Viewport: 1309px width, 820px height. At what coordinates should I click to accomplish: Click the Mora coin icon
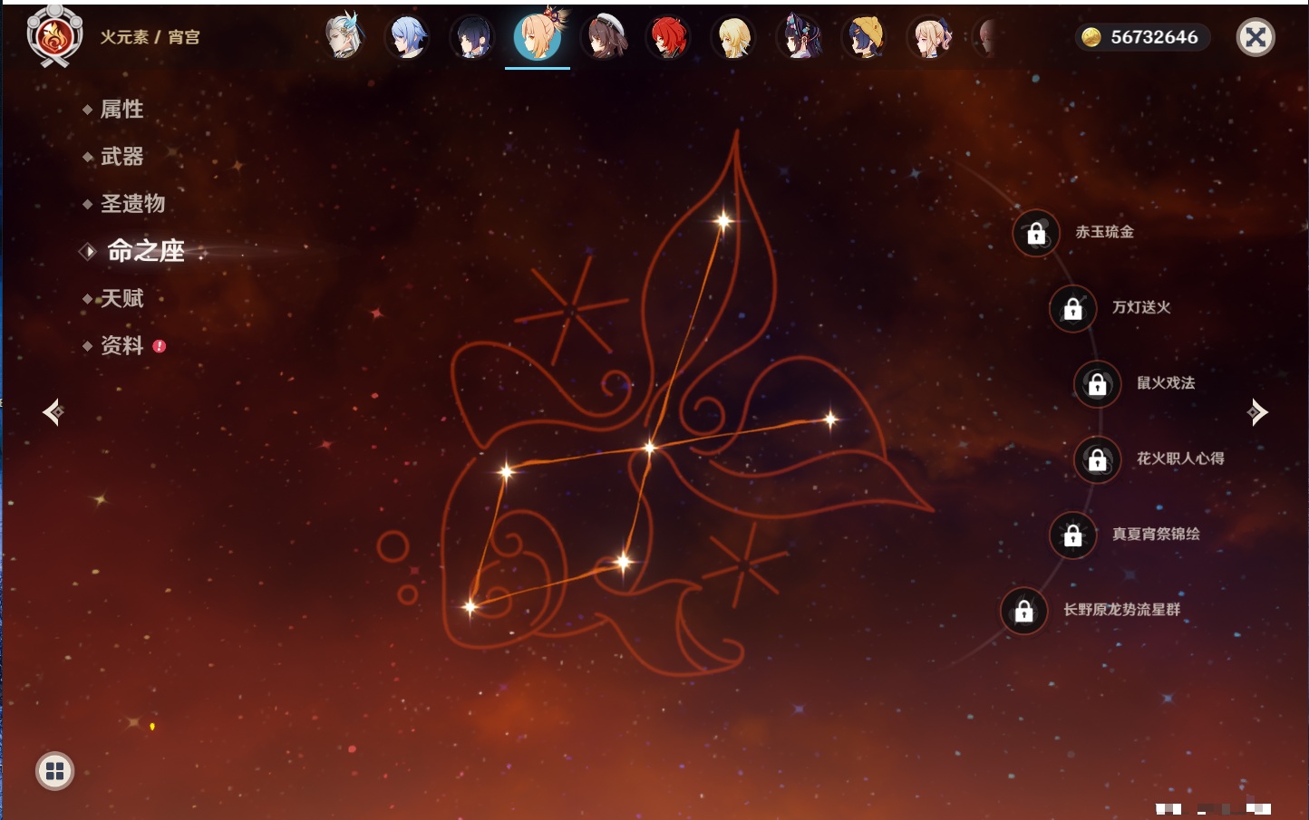pos(1091,37)
